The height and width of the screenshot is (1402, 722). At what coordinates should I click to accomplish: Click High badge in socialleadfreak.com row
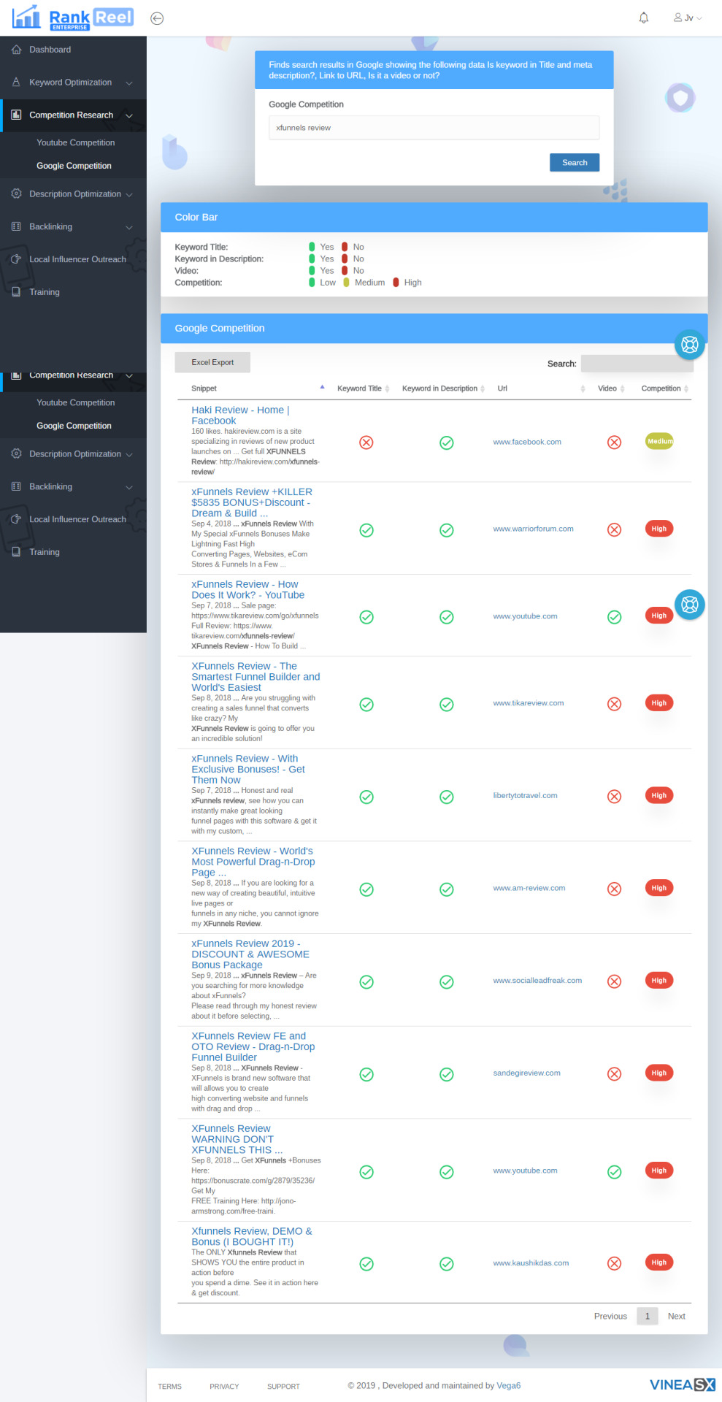tap(659, 981)
